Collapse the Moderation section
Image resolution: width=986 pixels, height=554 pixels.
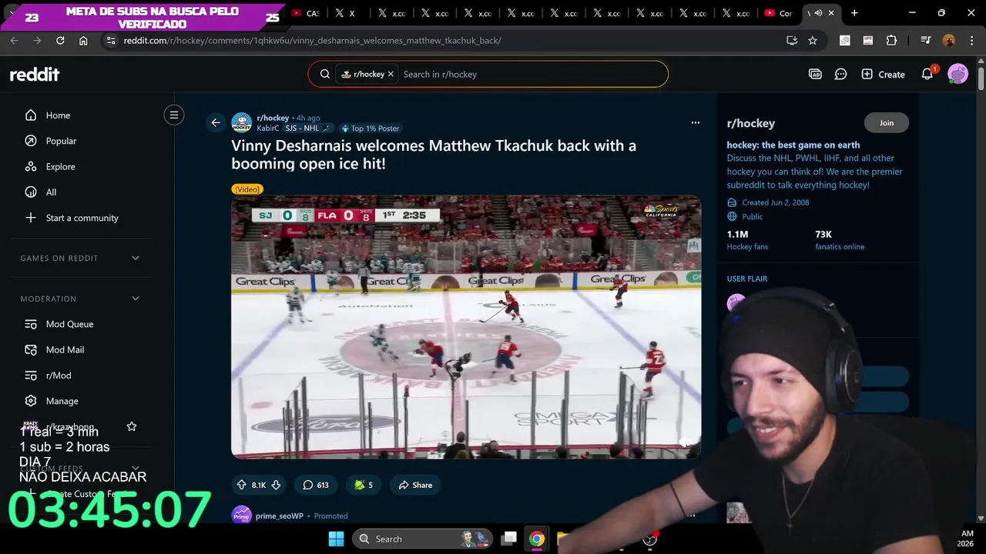click(x=136, y=299)
